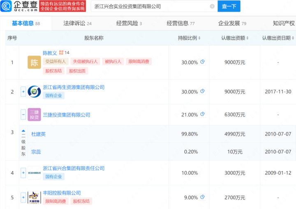This screenshot has width=296, height=209.
Task: Click the 股权出质 tag
Action: pos(77,71)
